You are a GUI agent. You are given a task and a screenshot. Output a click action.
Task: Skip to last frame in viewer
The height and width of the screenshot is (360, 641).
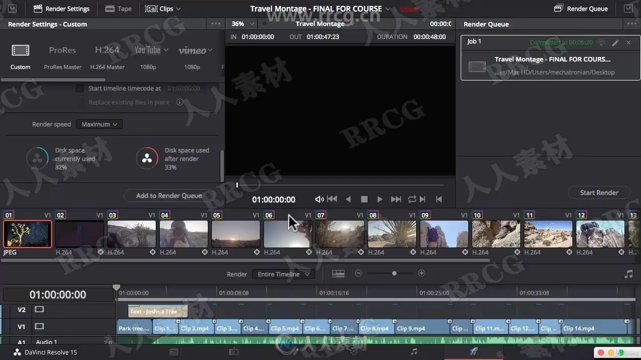396,199
